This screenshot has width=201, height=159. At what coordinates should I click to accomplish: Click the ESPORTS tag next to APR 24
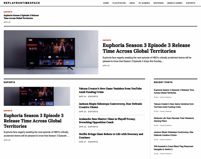[x=93, y=96]
